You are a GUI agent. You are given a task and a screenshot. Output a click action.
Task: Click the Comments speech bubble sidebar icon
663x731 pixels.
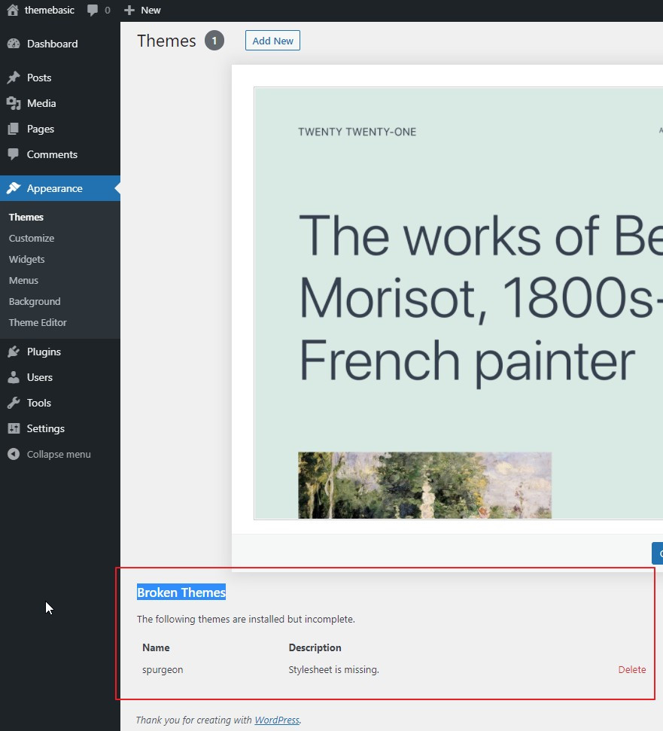click(14, 154)
